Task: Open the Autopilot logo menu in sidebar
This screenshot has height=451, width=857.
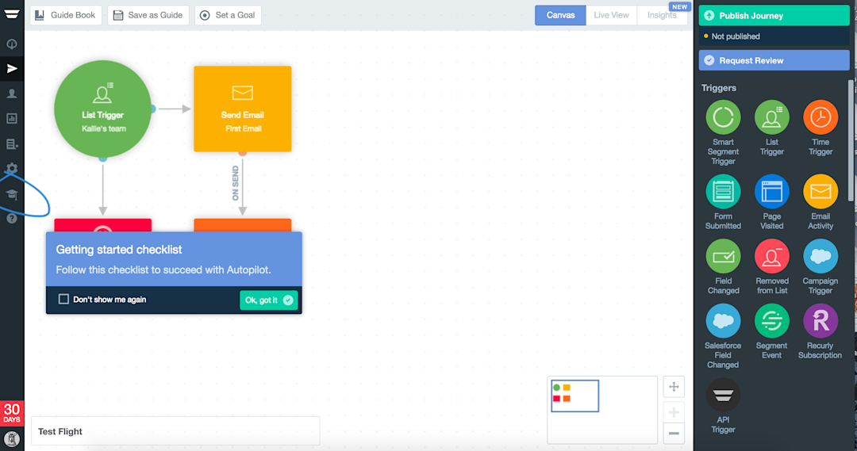Action: click(11, 14)
